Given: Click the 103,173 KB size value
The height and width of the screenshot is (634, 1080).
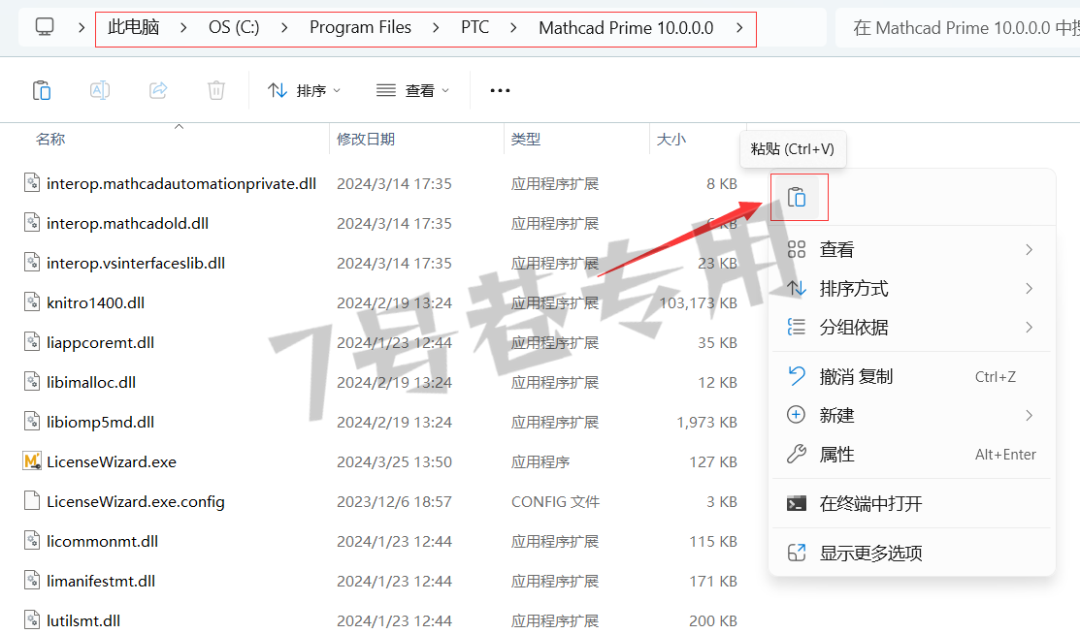Looking at the screenshot, I should 699,302.
